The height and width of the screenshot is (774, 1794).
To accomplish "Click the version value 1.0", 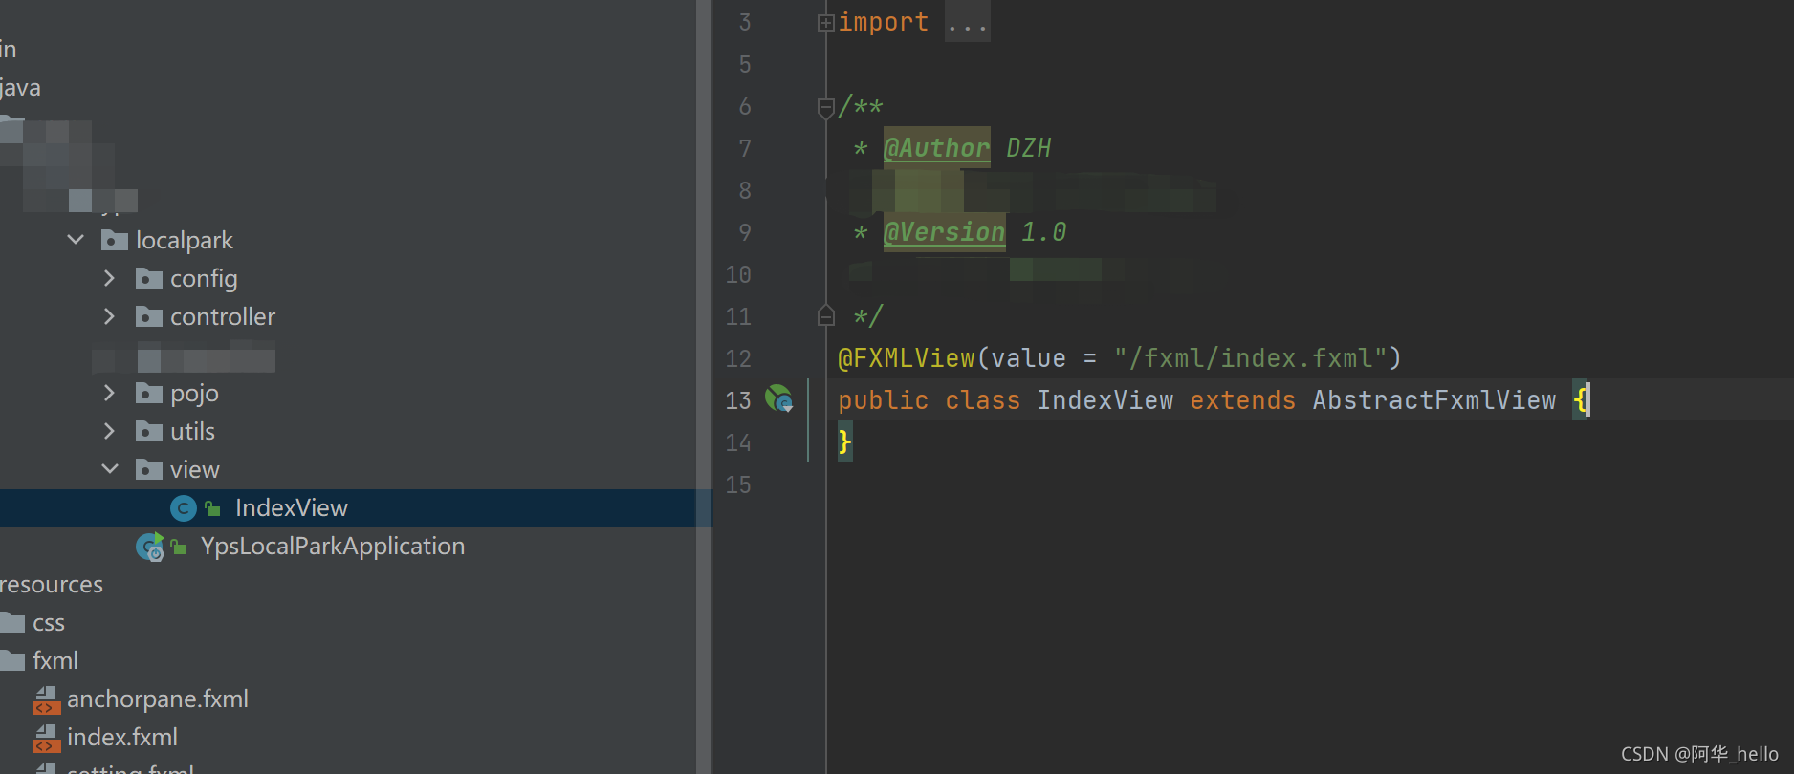I will click(1043, 232).
